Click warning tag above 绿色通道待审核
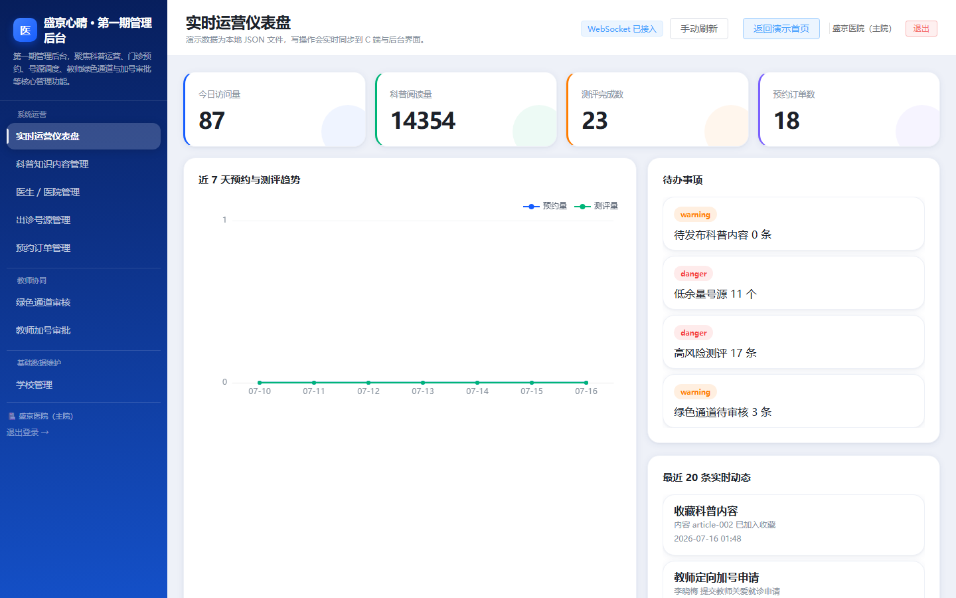The image size is (956, 598). (695, 392)
